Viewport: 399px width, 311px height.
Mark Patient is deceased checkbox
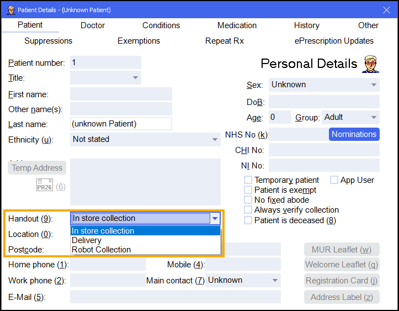248,220
